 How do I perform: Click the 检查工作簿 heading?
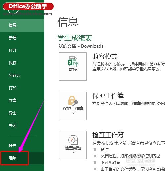108,135
